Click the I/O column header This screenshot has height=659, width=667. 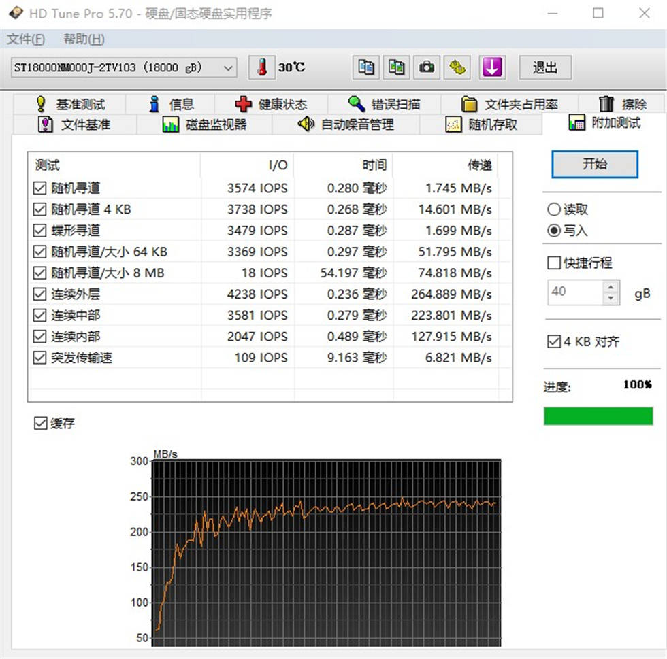(247, 165)
